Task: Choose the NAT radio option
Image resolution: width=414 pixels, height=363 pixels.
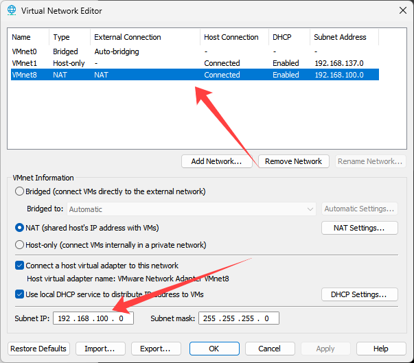Action: [x=19, y=227]
